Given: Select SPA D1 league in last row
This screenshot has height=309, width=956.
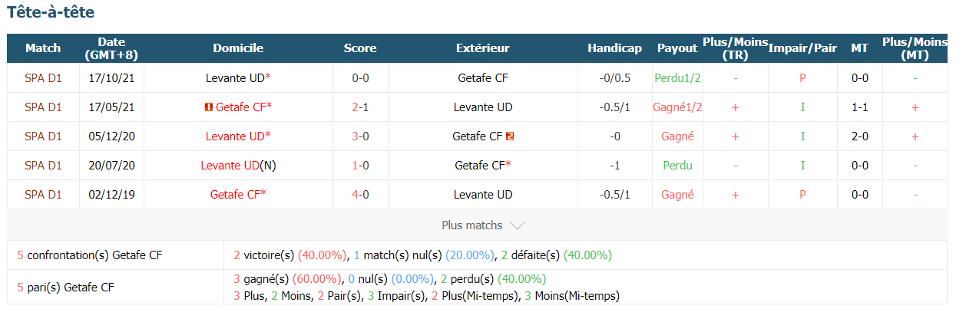Looking at the screenshot, I should point(43,195).
